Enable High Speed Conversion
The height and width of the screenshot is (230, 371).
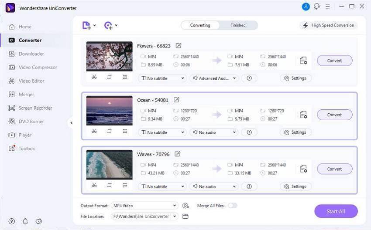(328, 25)
